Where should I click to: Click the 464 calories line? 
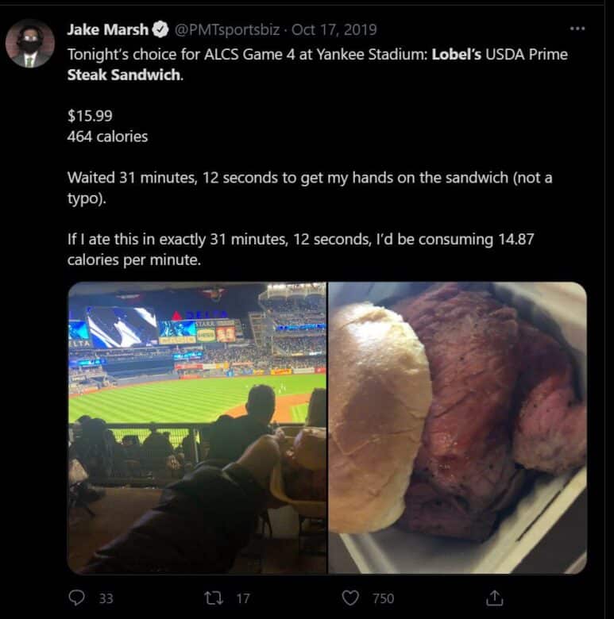pos(107,136)
